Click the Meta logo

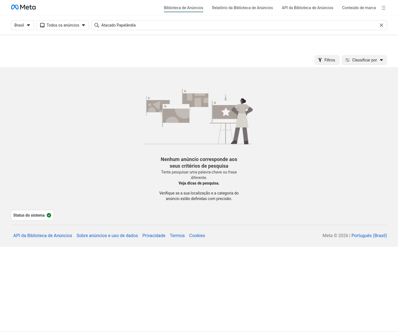point(23,7)
